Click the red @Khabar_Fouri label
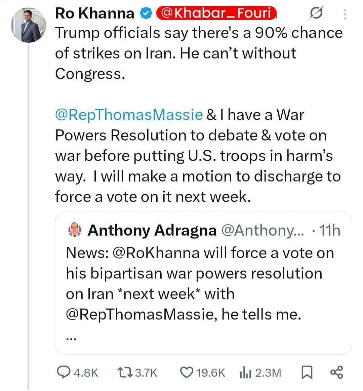Image resolution: width=363 pixels, height=391 pixels. 215,13
